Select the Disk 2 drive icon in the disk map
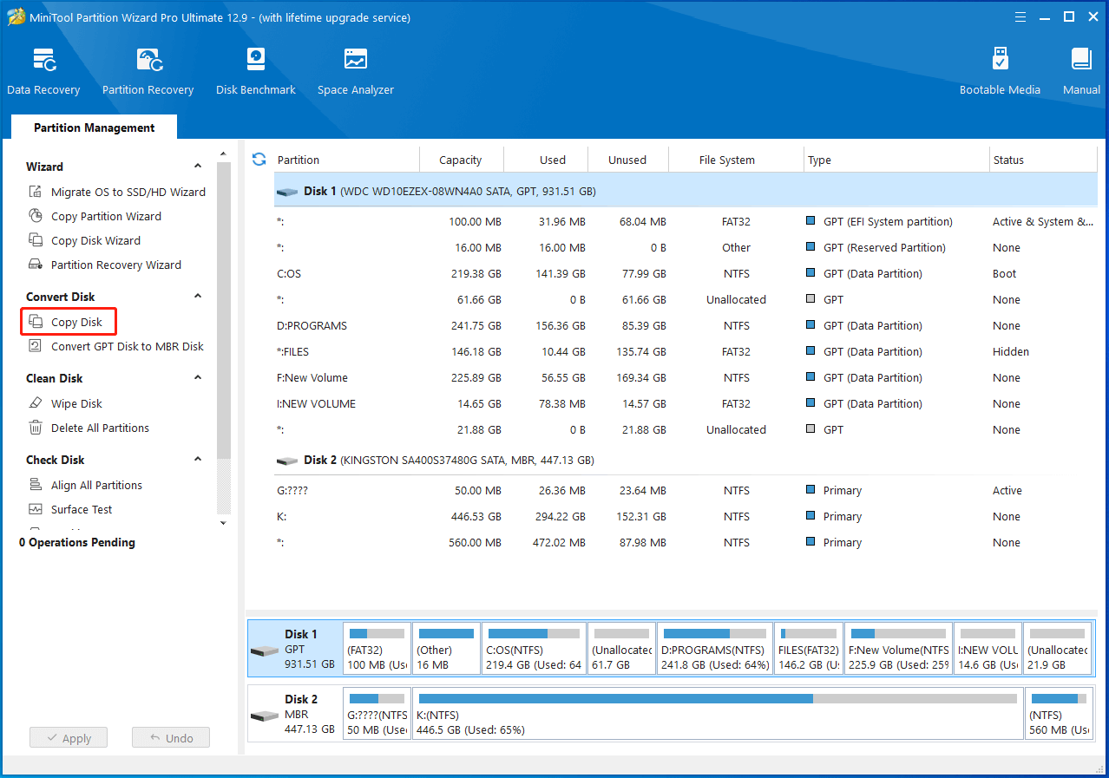Screen dimensions: 1109x778 pyautogui.click(x=264, y=716)
